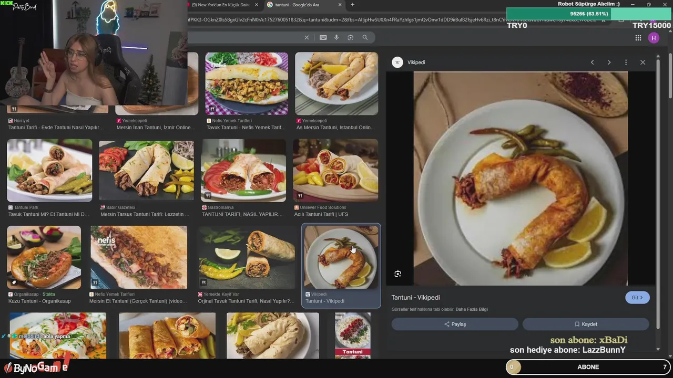Open the three-dot options in preview panel
Viewport: 673px width, 378px height.
pos(626,62)
